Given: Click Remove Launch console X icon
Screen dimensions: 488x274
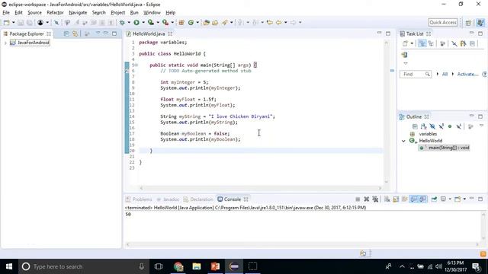Looking at the screenshot, I should [x=366, y=199].
